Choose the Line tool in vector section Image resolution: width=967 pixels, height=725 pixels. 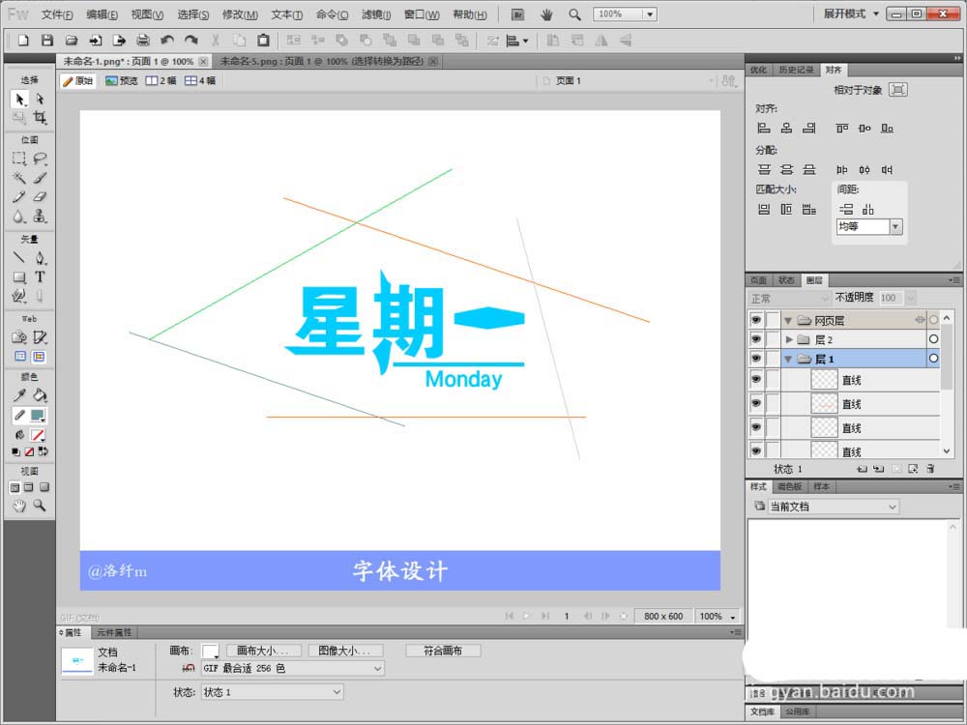click(19, 258)
